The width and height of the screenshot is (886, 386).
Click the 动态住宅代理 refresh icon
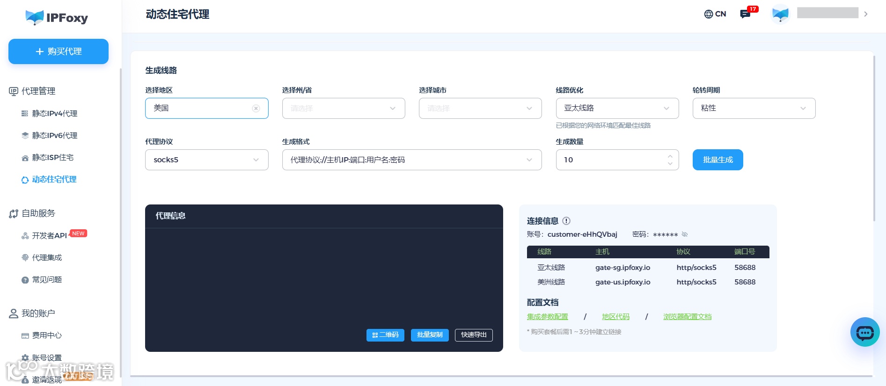tap(25, 180)
